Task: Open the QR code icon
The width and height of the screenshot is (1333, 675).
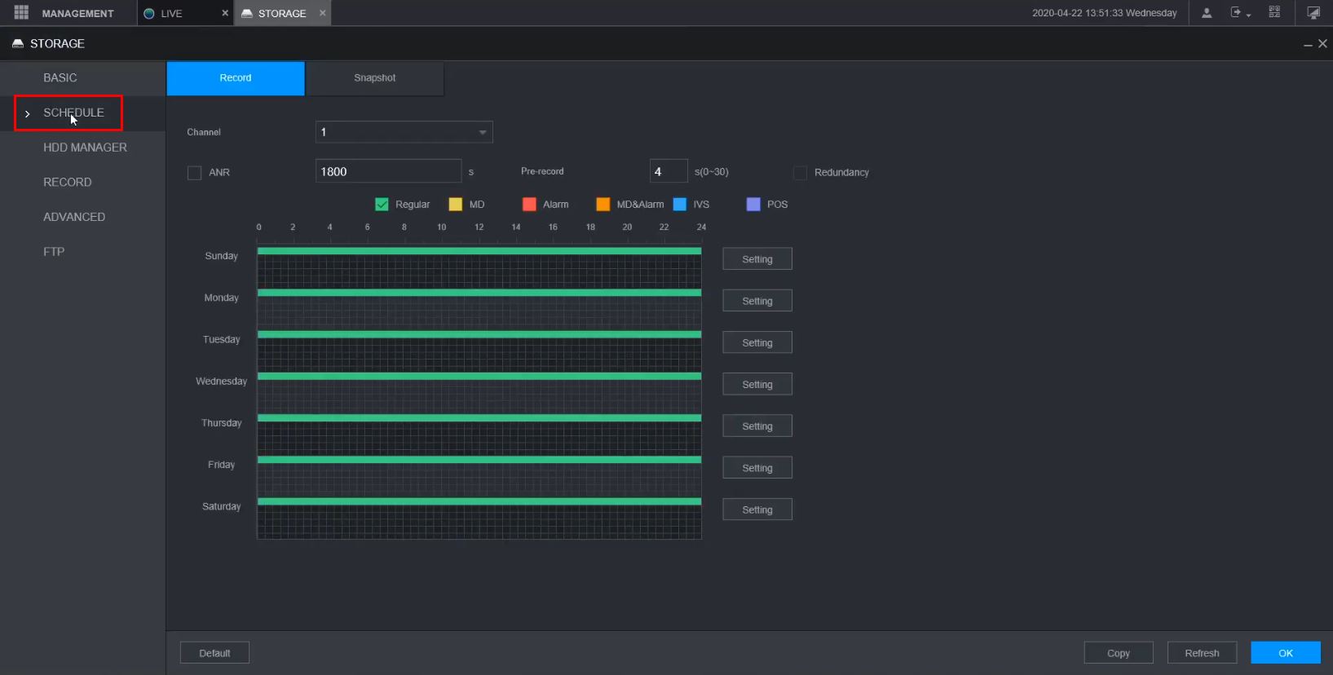Action: [1274, 13]
